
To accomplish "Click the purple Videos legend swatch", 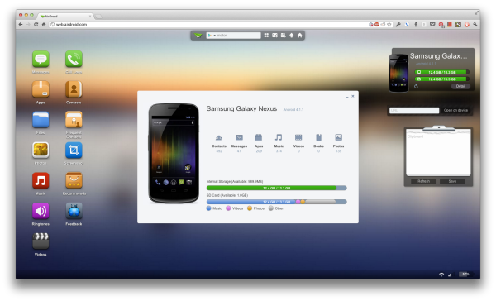I will click(x=228, y=208).
